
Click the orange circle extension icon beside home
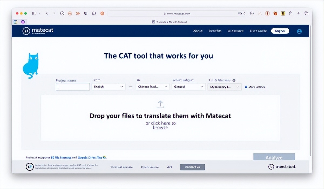click(102, 13)
